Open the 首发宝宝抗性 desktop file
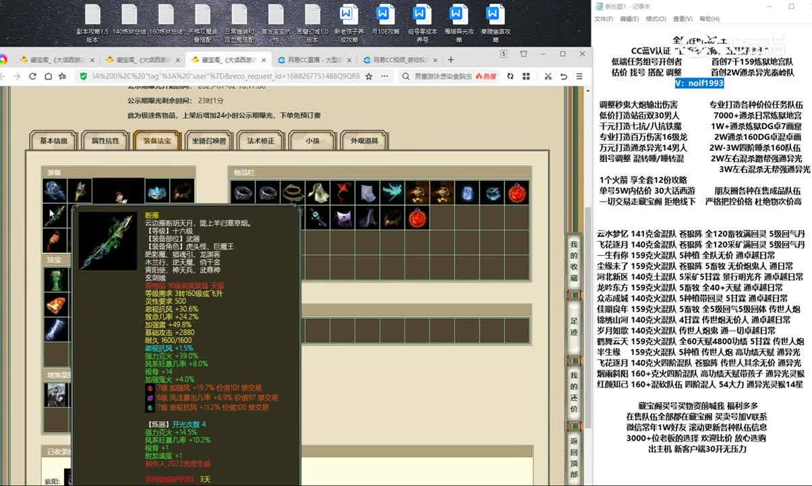 tap(275, 24)
